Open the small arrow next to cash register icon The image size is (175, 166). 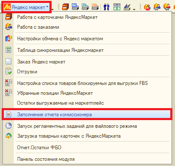(134, 9)
